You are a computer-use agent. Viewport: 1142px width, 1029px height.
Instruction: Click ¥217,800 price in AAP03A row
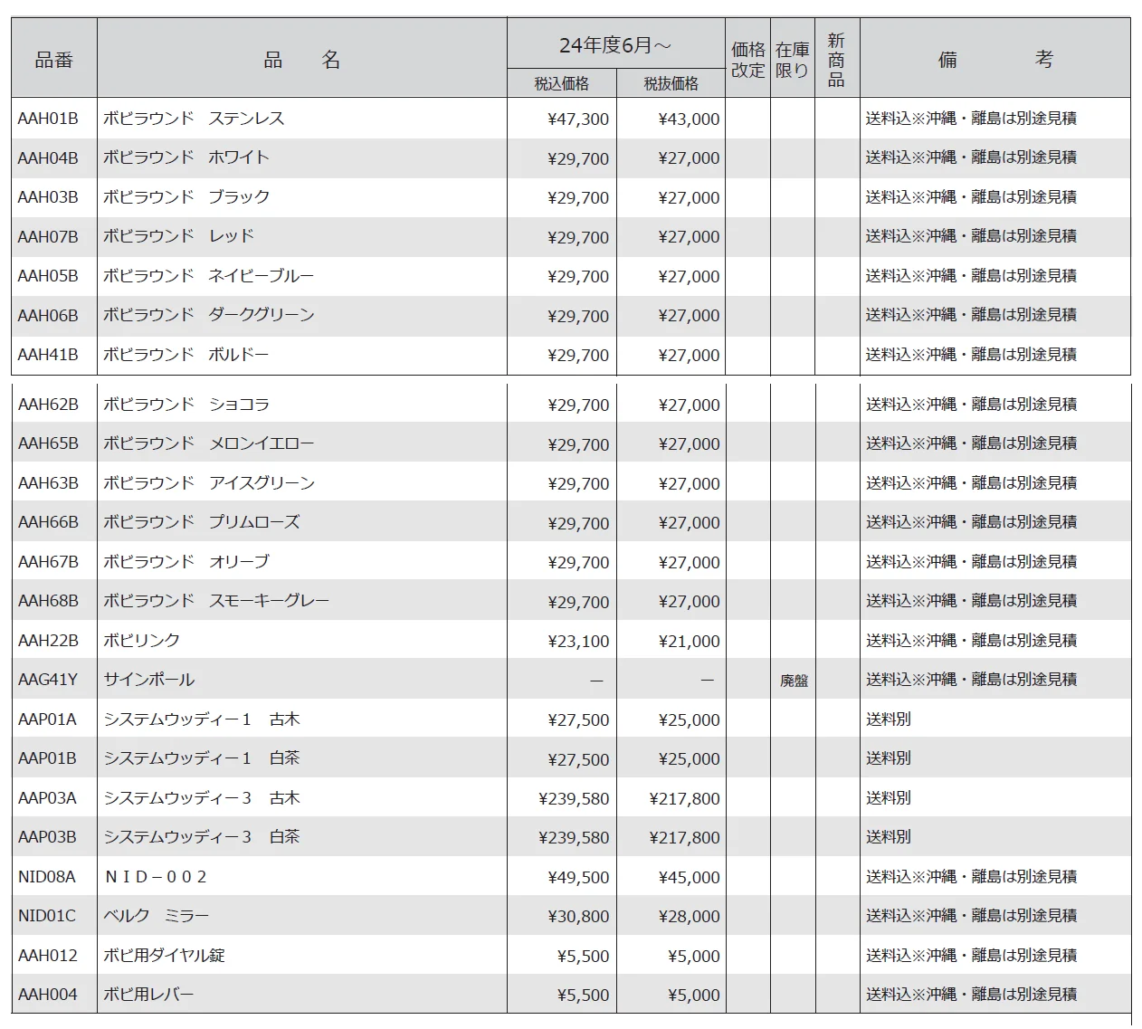(x=684, y=799)
